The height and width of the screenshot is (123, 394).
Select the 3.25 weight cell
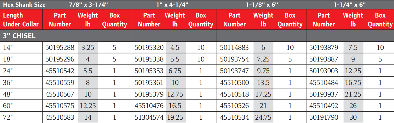click(88, 48)
